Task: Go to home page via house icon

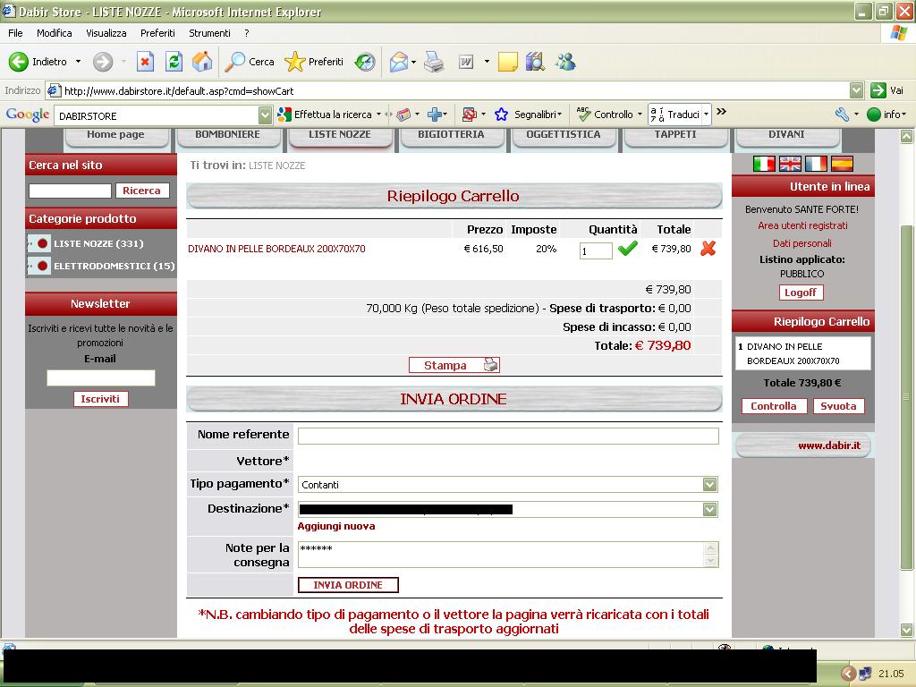Action: coord(202,62)
